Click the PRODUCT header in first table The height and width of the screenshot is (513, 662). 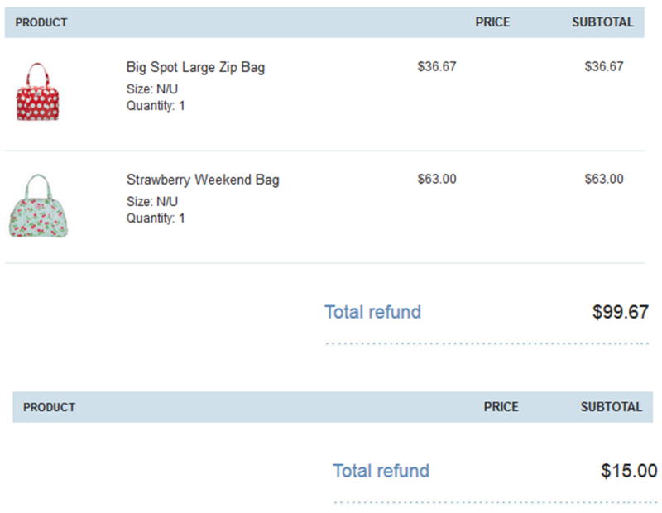41,22
